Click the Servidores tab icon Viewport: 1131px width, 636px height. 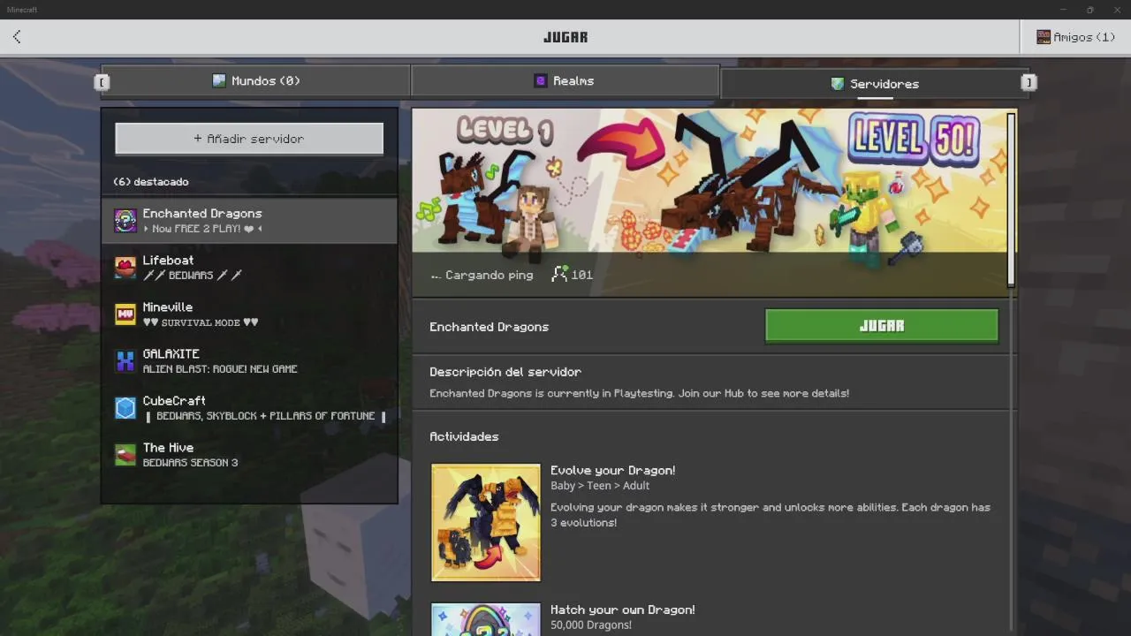pos(838,83)
